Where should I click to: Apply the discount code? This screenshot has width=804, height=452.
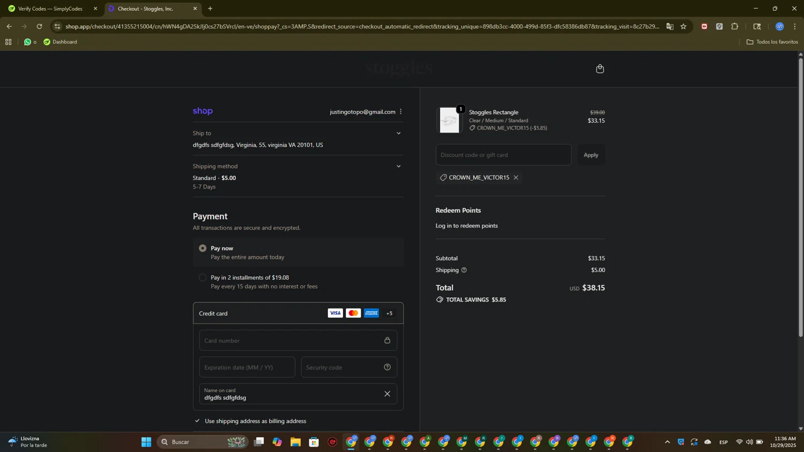(591, 155)
